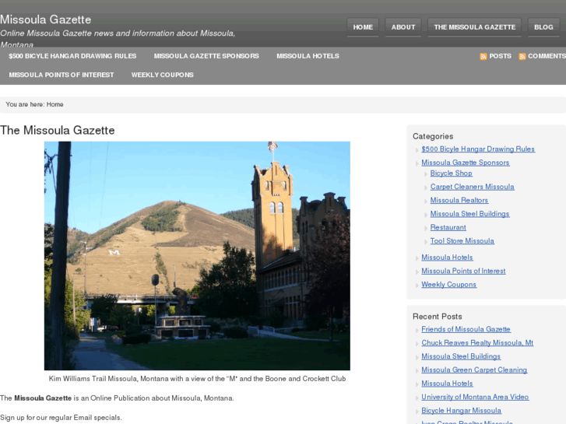Open University of Montana Area Video post
The image size is (566, 424).
point(475,397)
